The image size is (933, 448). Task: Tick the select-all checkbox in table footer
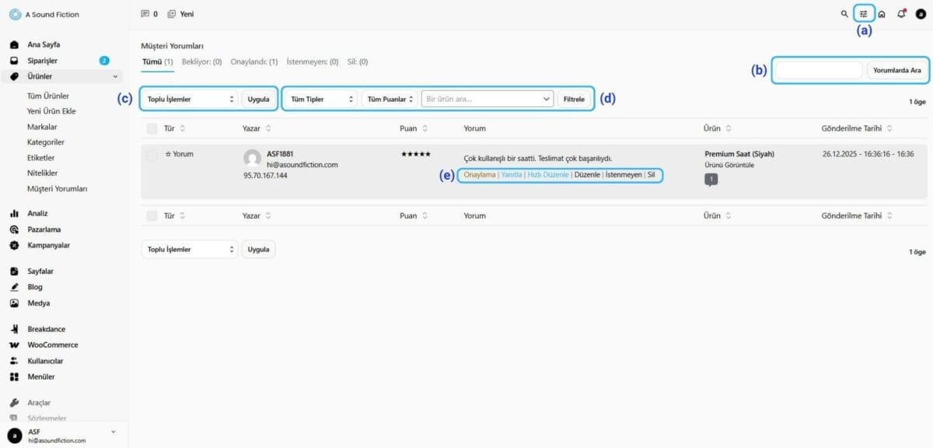[x=152, y=215]
